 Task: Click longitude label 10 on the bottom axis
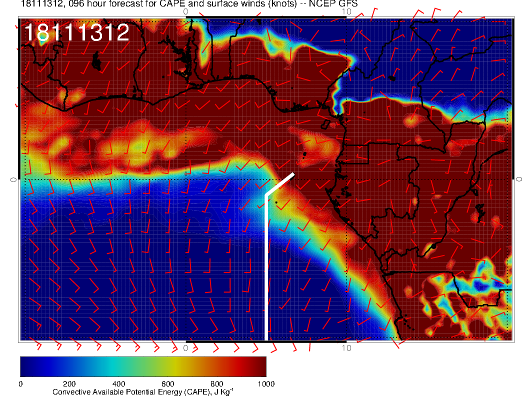pos(346,347)
